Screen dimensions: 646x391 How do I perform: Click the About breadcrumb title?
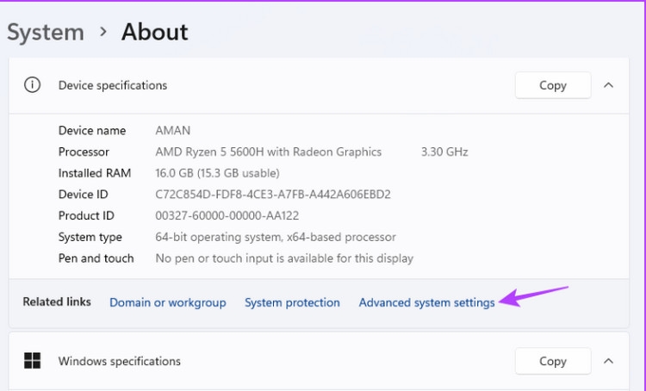coord(154,32)
